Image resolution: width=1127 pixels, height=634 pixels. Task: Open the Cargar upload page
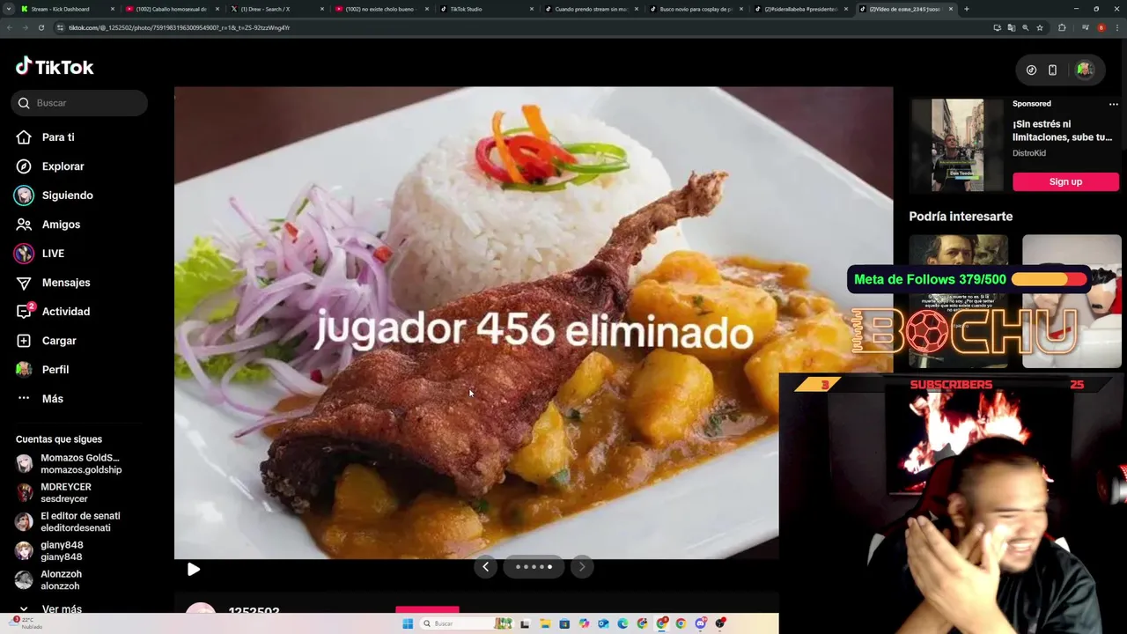pos(47,341)
